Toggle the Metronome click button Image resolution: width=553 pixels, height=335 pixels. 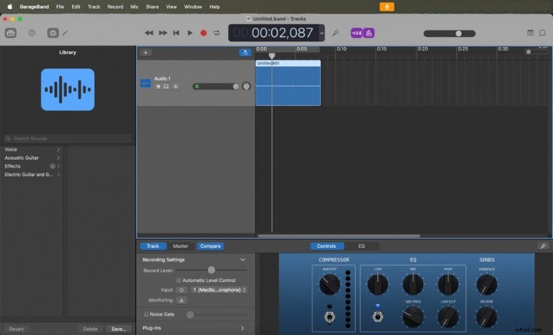(x=369, y=32)
